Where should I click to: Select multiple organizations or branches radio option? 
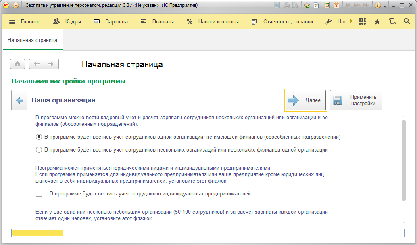(39, 150)
